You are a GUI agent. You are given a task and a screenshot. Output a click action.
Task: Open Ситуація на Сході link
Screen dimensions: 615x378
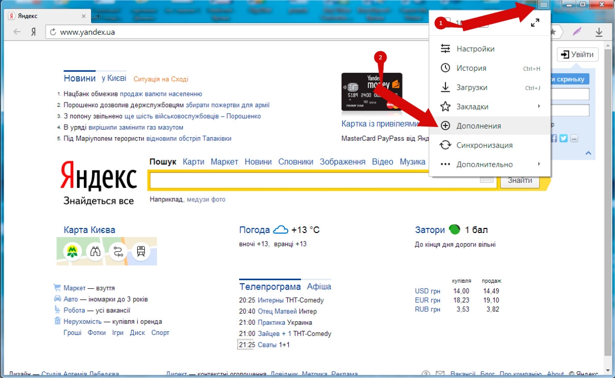(161, 79)
